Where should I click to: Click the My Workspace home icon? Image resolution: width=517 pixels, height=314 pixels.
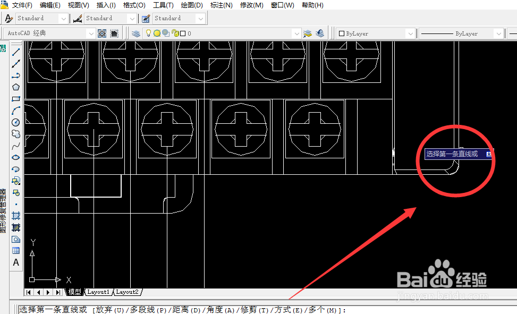click(114, 33)
